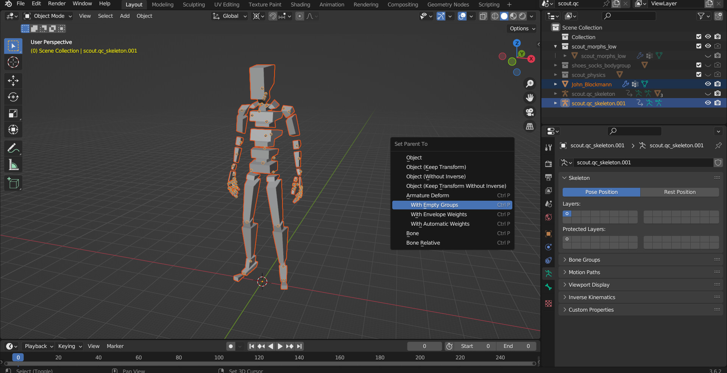The image size is (727, 373).
Task: Hide scout.qc_skeleton.001 via eye icon
Action: pyautogui.click(x=708, y=103)
